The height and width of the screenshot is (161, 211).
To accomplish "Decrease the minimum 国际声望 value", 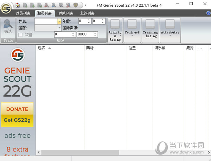I will coord(73,36).
